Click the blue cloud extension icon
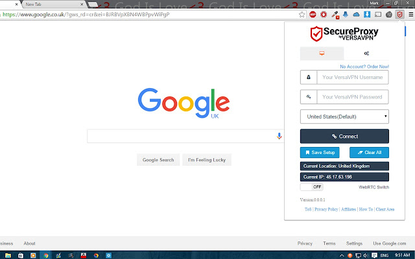Viewport: 415px width, 259px height. click(356, 14)
